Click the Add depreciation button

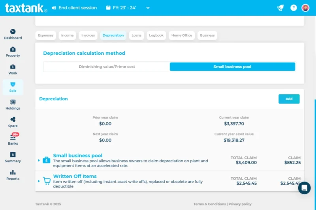tap(289, 99)
